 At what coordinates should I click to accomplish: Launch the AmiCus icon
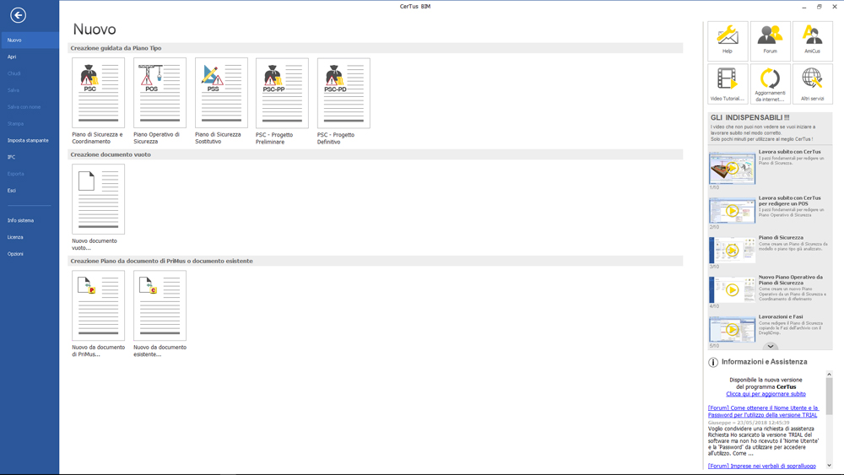tap(812, 40)
